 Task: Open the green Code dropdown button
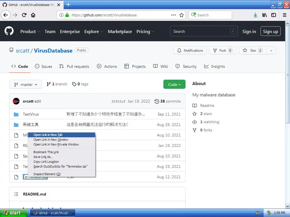174,84
